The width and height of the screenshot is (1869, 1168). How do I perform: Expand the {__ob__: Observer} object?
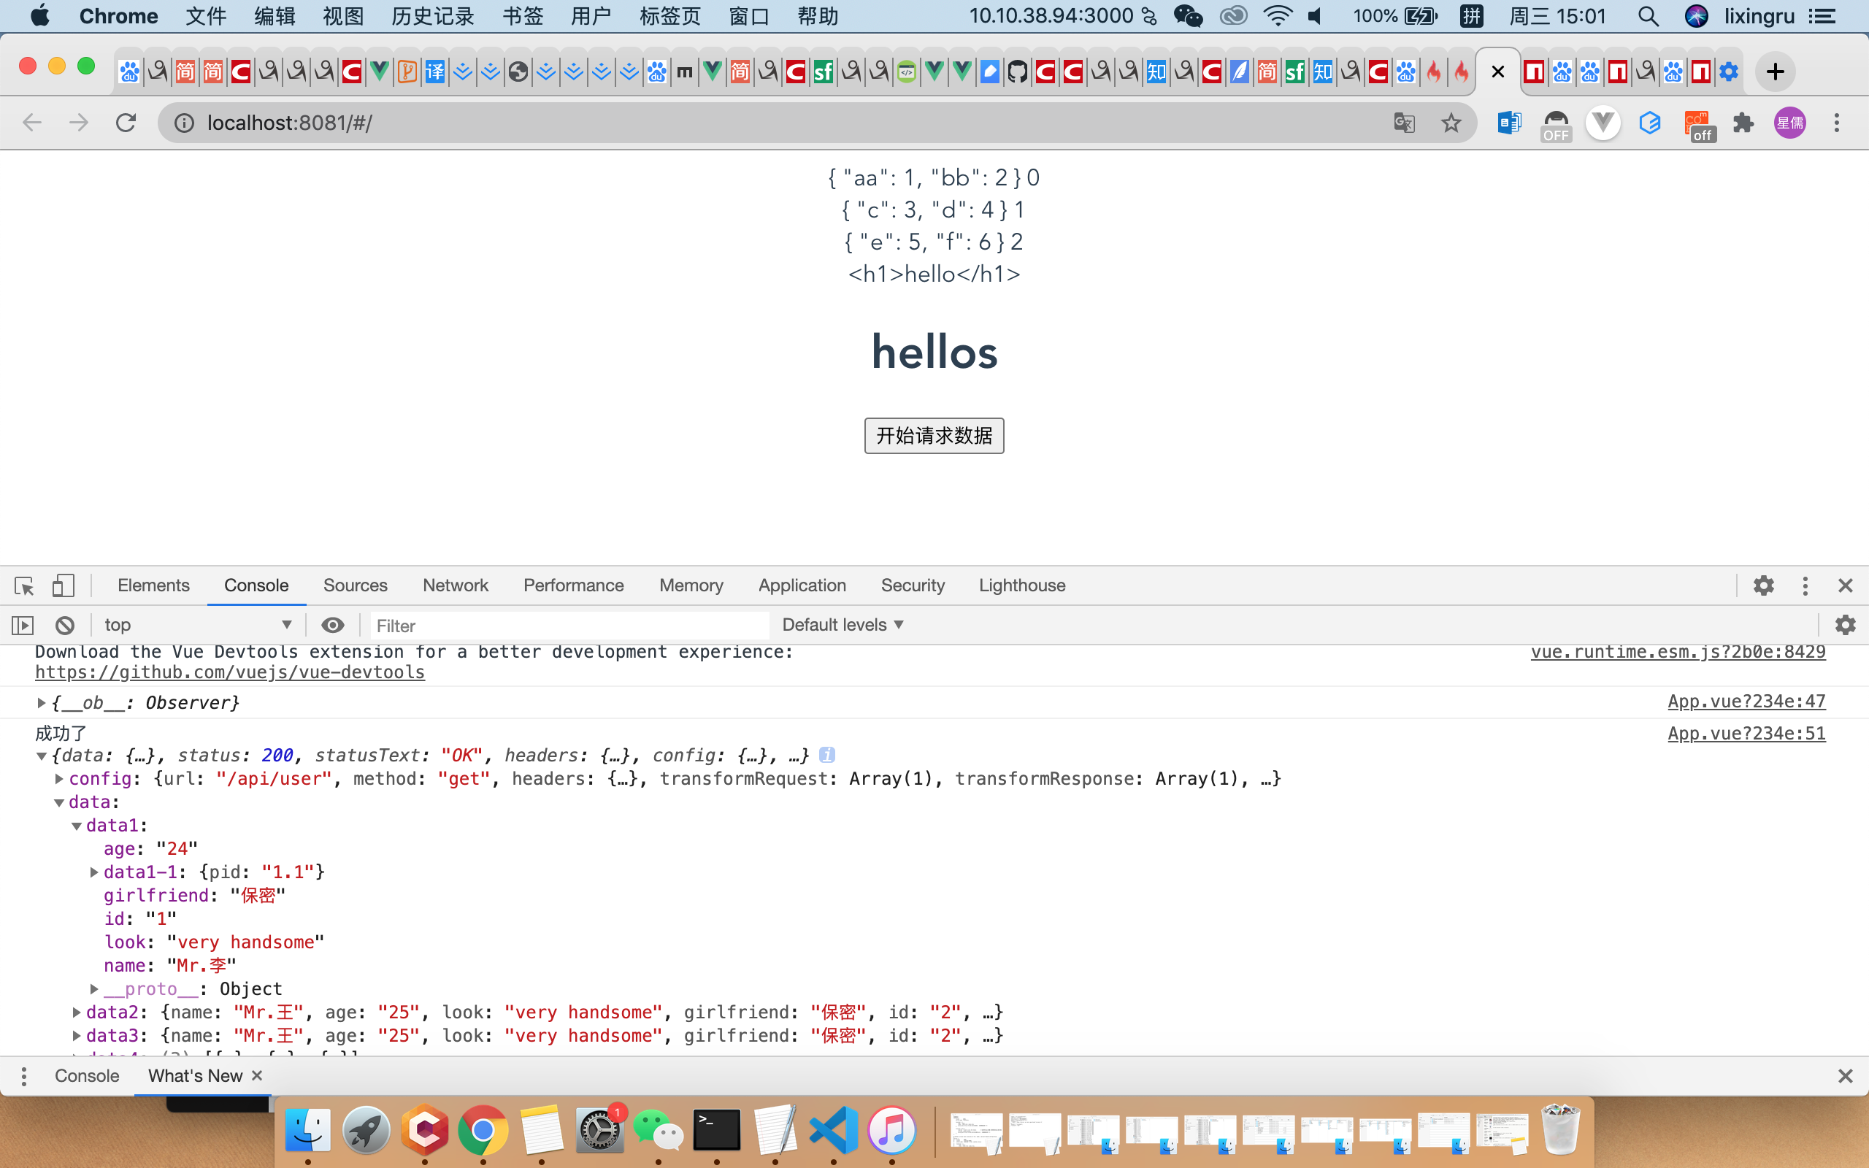pyautogui.click(x=42, y=703)
